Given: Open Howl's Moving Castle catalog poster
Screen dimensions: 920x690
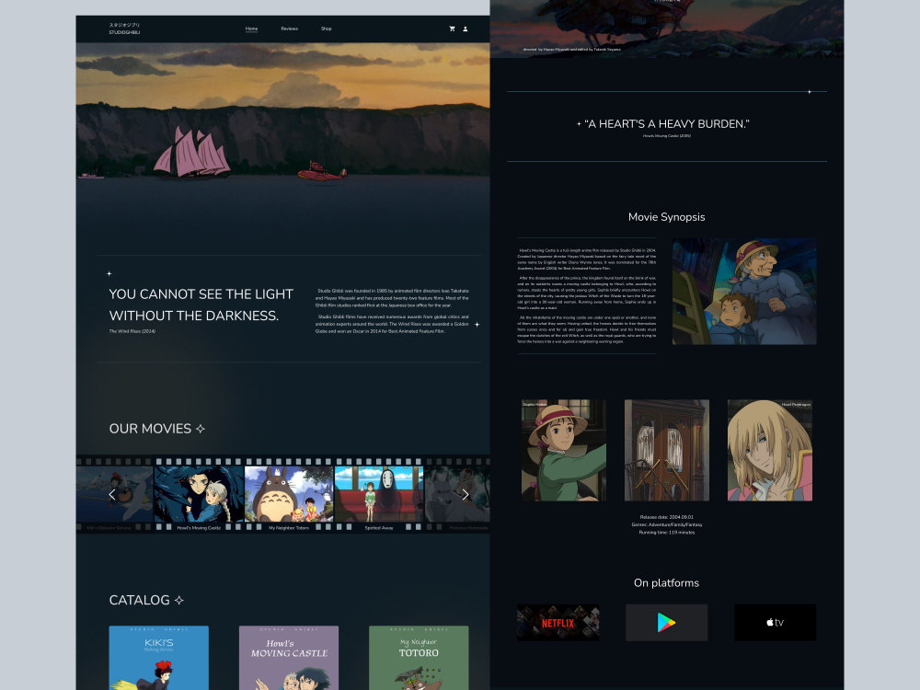Looking at the screenshot, I should [289, 658].
